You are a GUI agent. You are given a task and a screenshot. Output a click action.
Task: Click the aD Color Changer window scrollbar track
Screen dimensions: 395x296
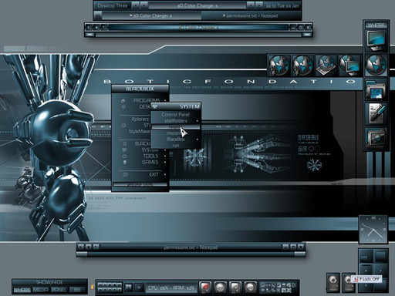(198, 35)
